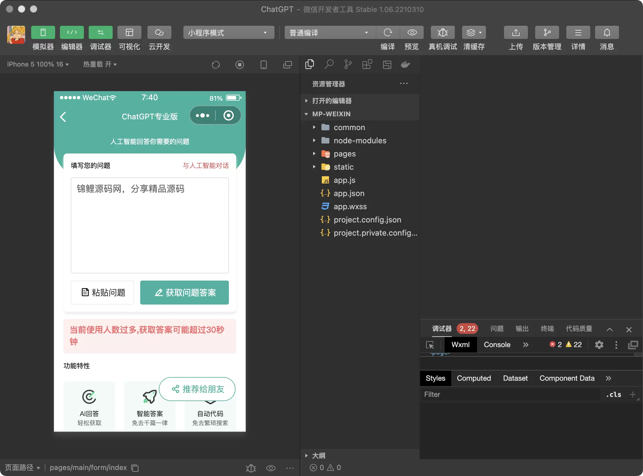Open the source control branch icon
The image size is (643, 476).
[348, 64]
